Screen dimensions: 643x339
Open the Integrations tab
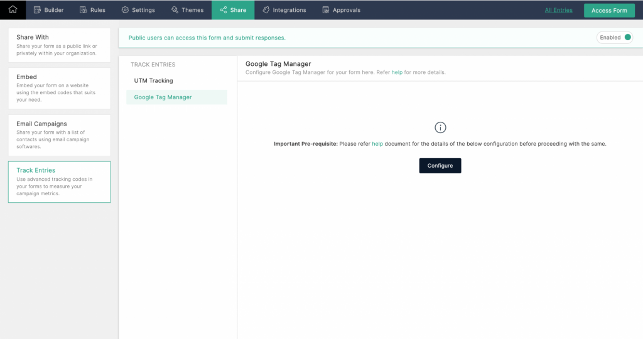pyautogui.click(x=284, y=10)
